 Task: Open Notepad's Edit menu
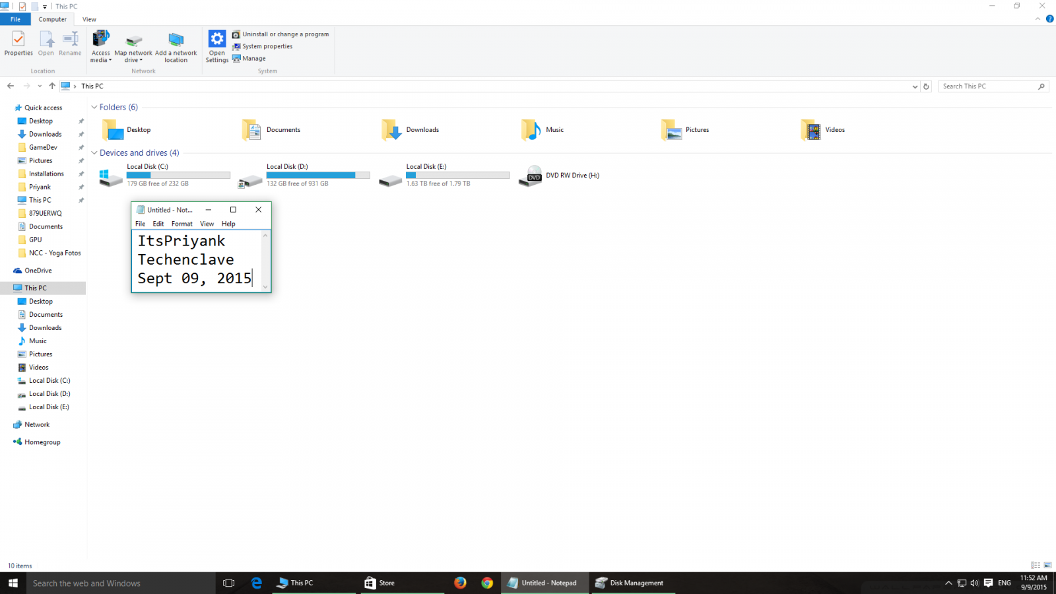coord(158,224)
